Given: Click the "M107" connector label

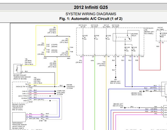Looking at the screenshot, I should click(x=31, y=102).
